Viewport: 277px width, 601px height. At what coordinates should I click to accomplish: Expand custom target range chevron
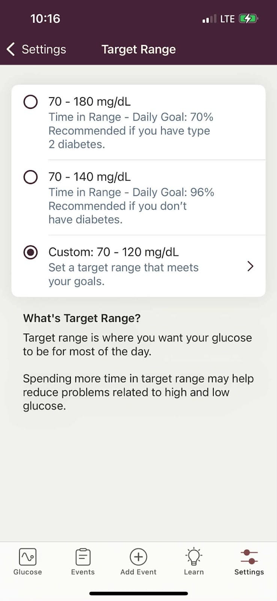[250, 266]
